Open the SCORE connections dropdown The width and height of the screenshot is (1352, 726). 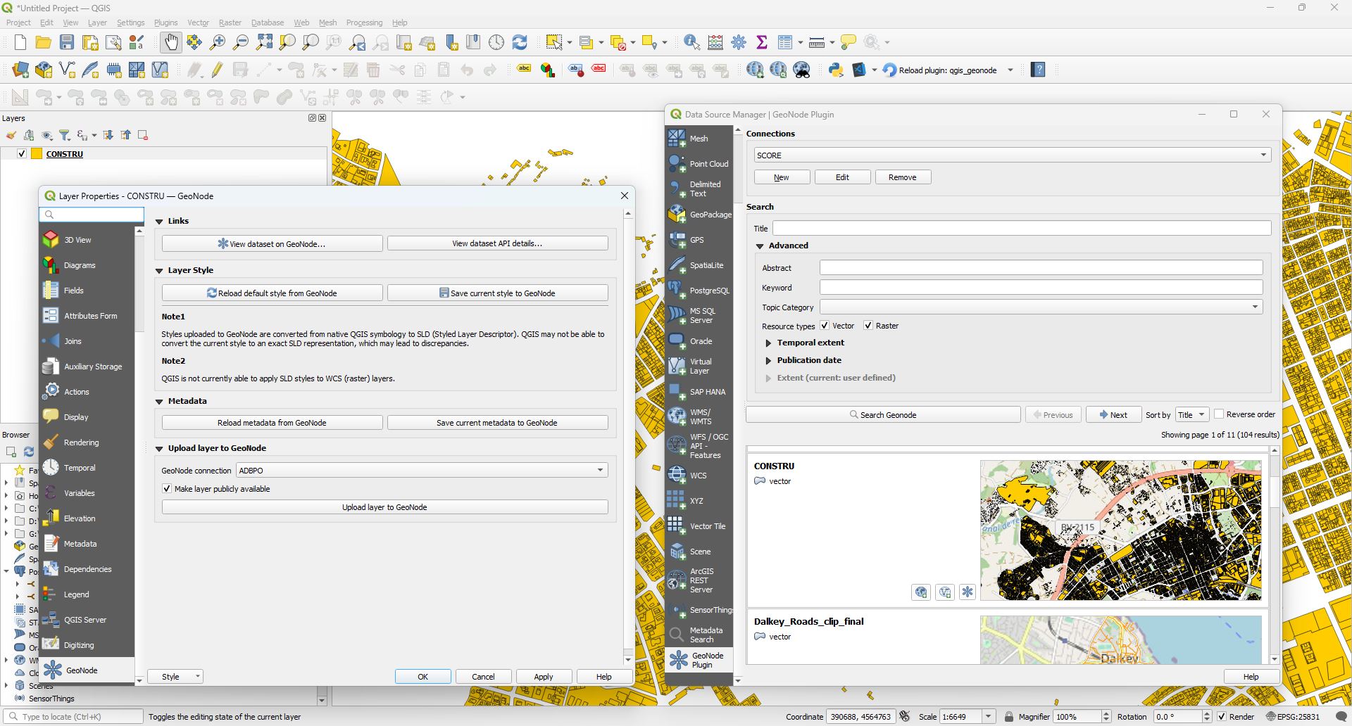[x=1012, y=155]
